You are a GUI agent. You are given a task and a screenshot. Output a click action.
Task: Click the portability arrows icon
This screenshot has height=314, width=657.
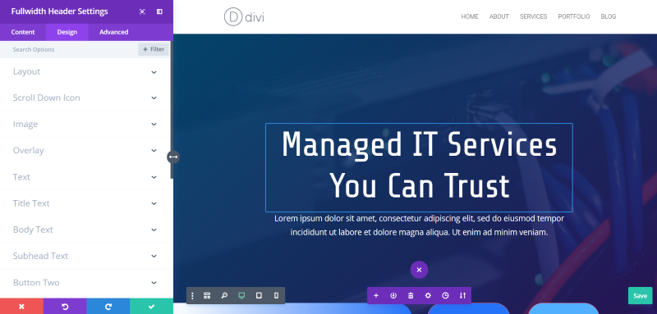[462, 296]
